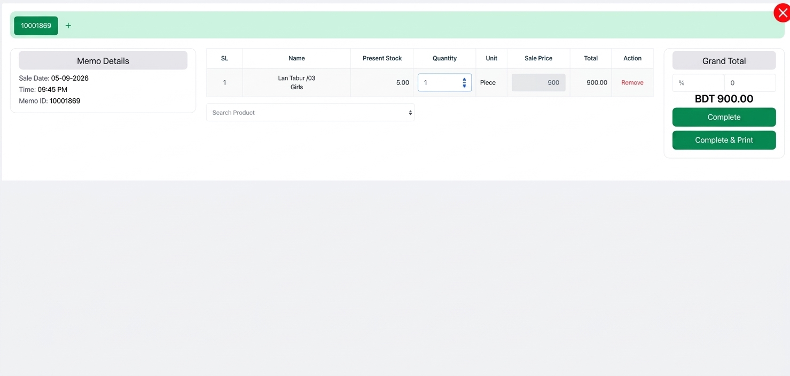
Task: Switch to memo tab 10001869
Action: coord(36,26)
